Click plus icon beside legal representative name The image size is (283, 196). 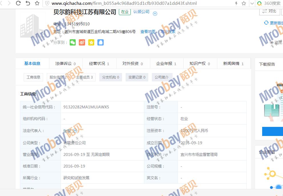point(75,131)
